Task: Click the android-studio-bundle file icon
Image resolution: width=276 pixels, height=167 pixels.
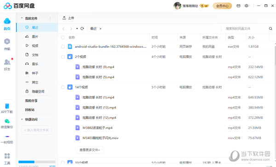Action: tap(70, 46)
